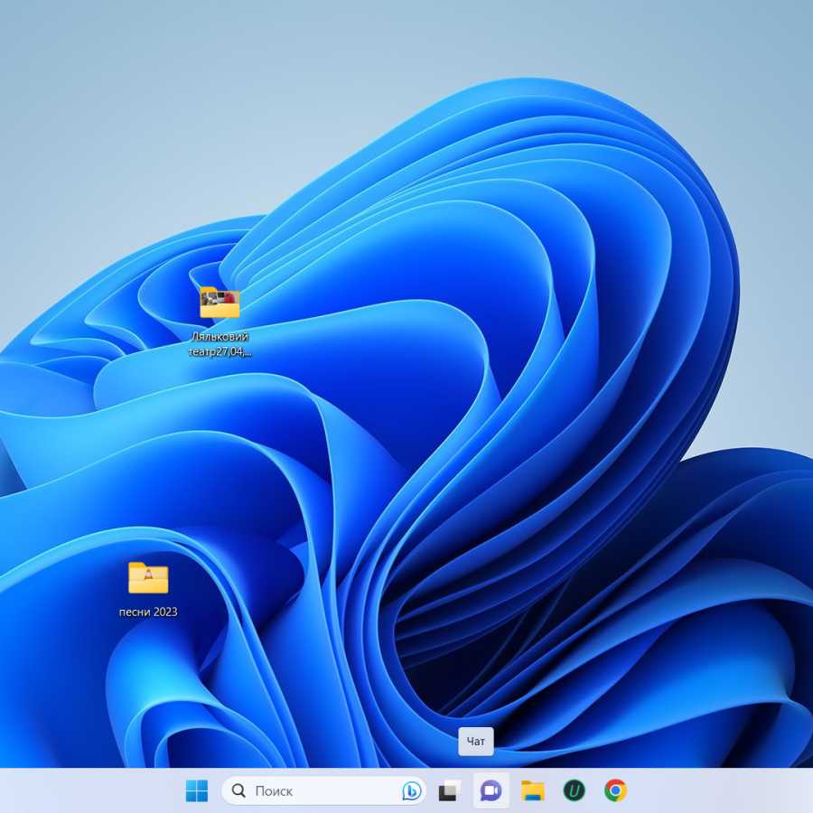Click the VLC cone on the песни folder
The width and height of the screenshot is (813, 813).
148,575
